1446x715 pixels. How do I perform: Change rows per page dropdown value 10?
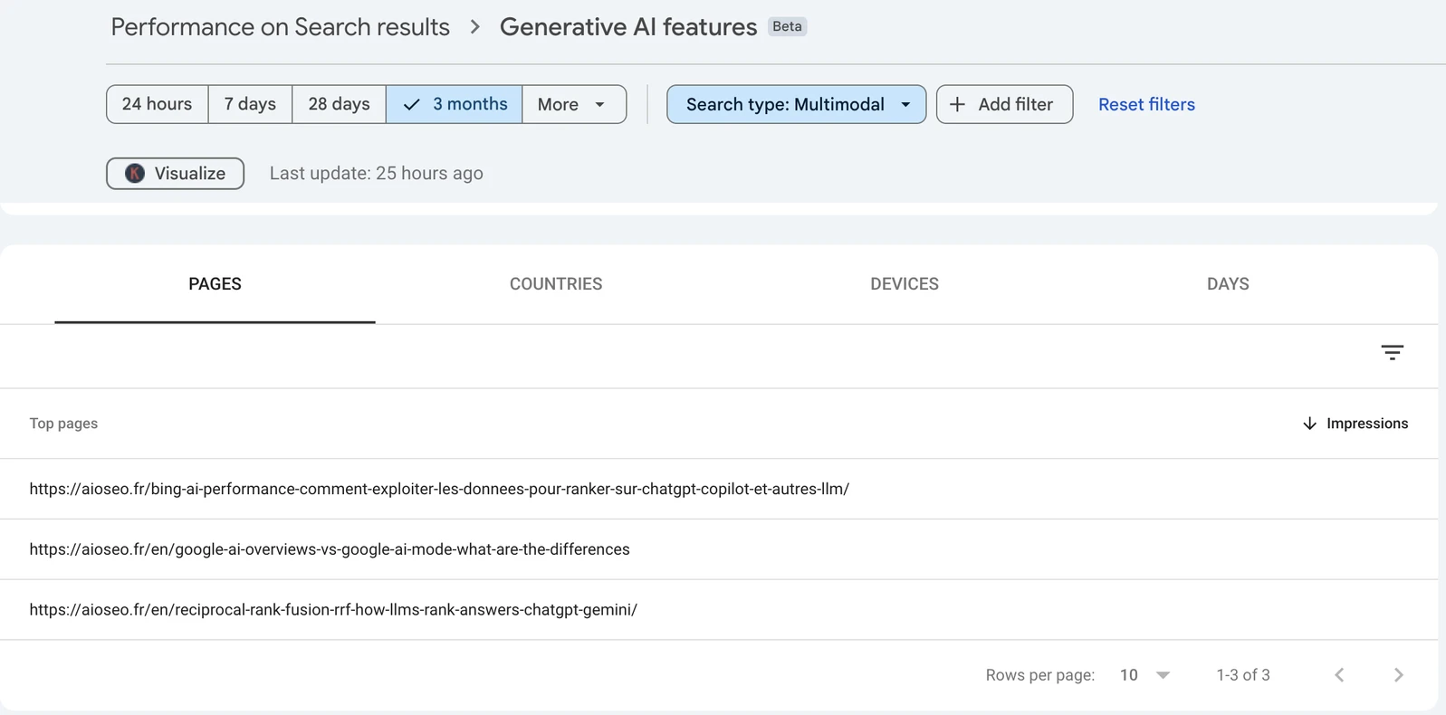coord(1145,675)
